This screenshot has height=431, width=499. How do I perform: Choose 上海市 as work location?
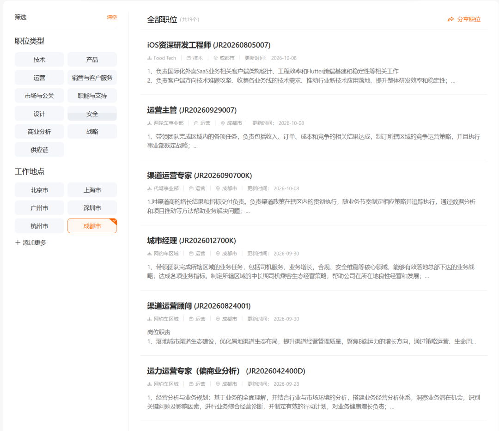click(x=92, y=190)
